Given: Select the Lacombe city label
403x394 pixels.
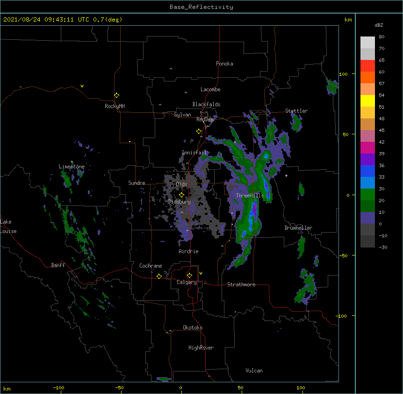Looking at the screenshot, I should click(210, 89).
